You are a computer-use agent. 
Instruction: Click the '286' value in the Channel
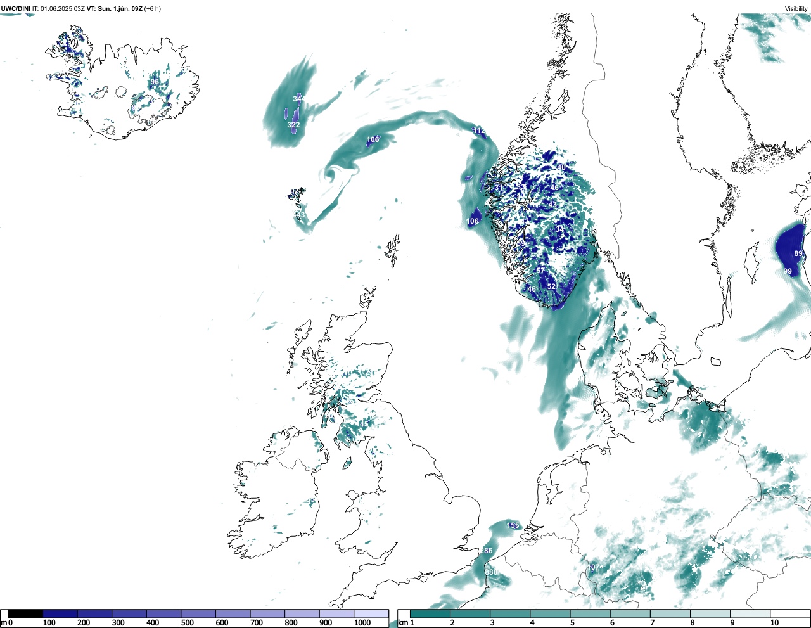click(x=486, y=551)
